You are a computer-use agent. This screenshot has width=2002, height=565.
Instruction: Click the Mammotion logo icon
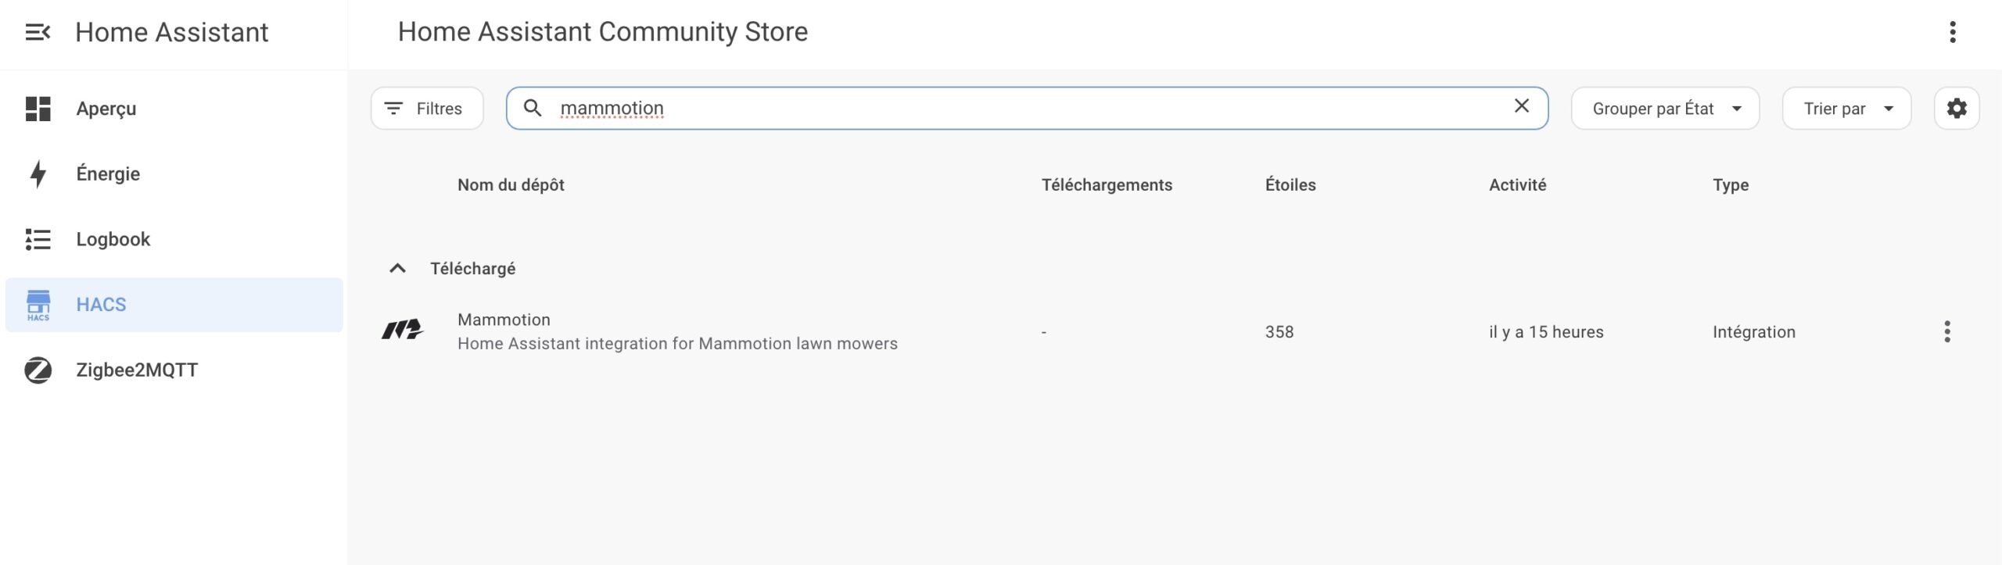[x=402, y=330]
